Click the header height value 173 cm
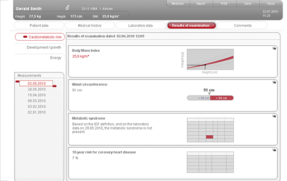The image size is (287, 181). tap(76, 16)
